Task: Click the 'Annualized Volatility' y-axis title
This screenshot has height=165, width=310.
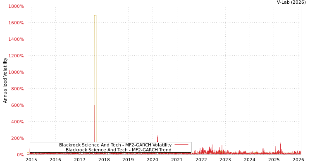Action: [x=5, y=80]
